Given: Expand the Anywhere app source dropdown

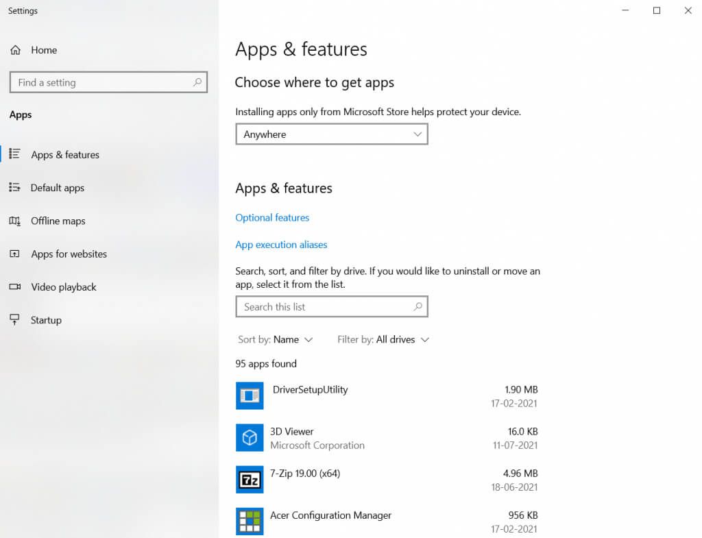Looking at the screenshot, I should [x=332, y=134].
